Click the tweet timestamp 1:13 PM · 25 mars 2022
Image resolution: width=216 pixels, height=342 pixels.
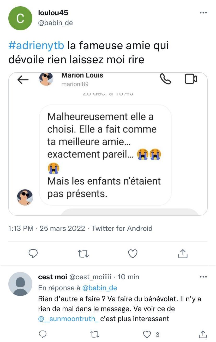[x=47, y=228]
